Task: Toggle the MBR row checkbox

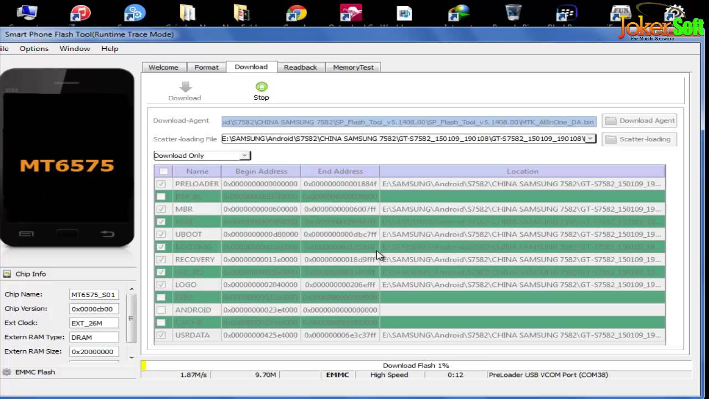Action: pyautogui.click(x=161, y=209)
